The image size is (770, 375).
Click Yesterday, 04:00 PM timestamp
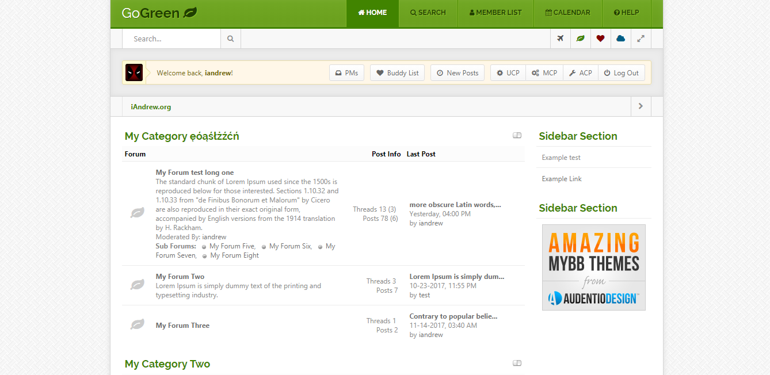440,214
